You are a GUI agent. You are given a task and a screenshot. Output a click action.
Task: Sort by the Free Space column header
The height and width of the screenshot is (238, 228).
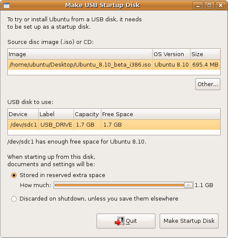[x=161, y=114]
